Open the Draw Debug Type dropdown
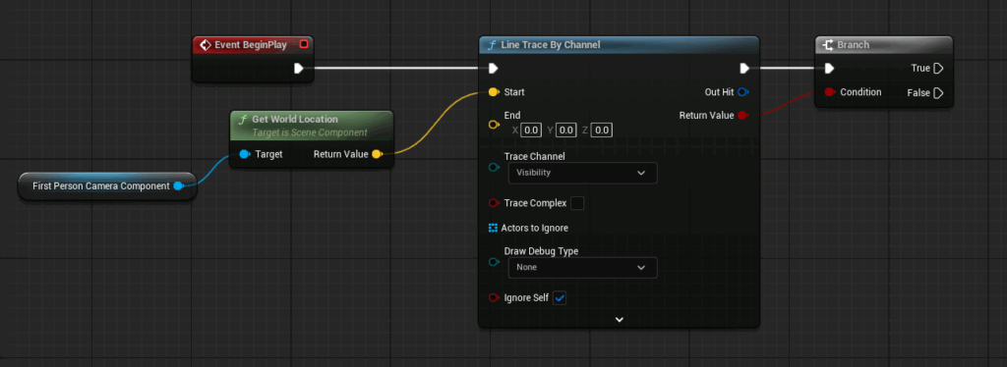 582,268
